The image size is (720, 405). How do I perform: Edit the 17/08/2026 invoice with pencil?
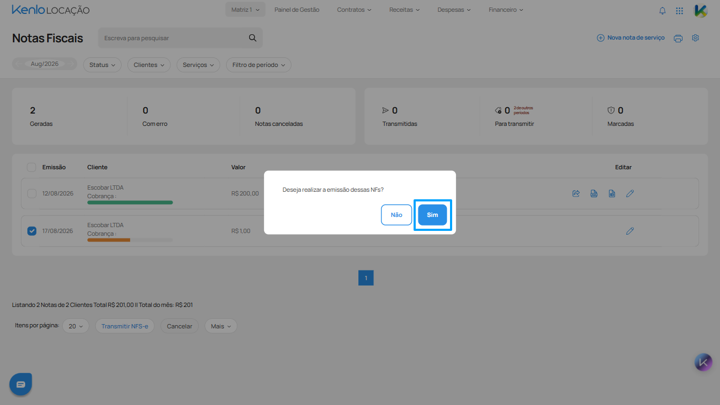coord(630,231)
